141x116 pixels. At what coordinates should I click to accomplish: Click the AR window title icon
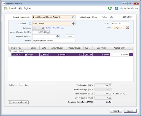click(4, 4)
